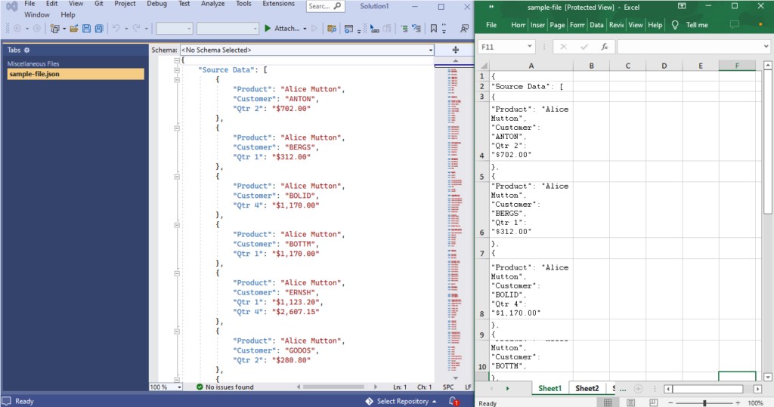Screen dimensions: 774x407
Task: Save the current file with the single disk icon
Action: click(x=86, y=29)
